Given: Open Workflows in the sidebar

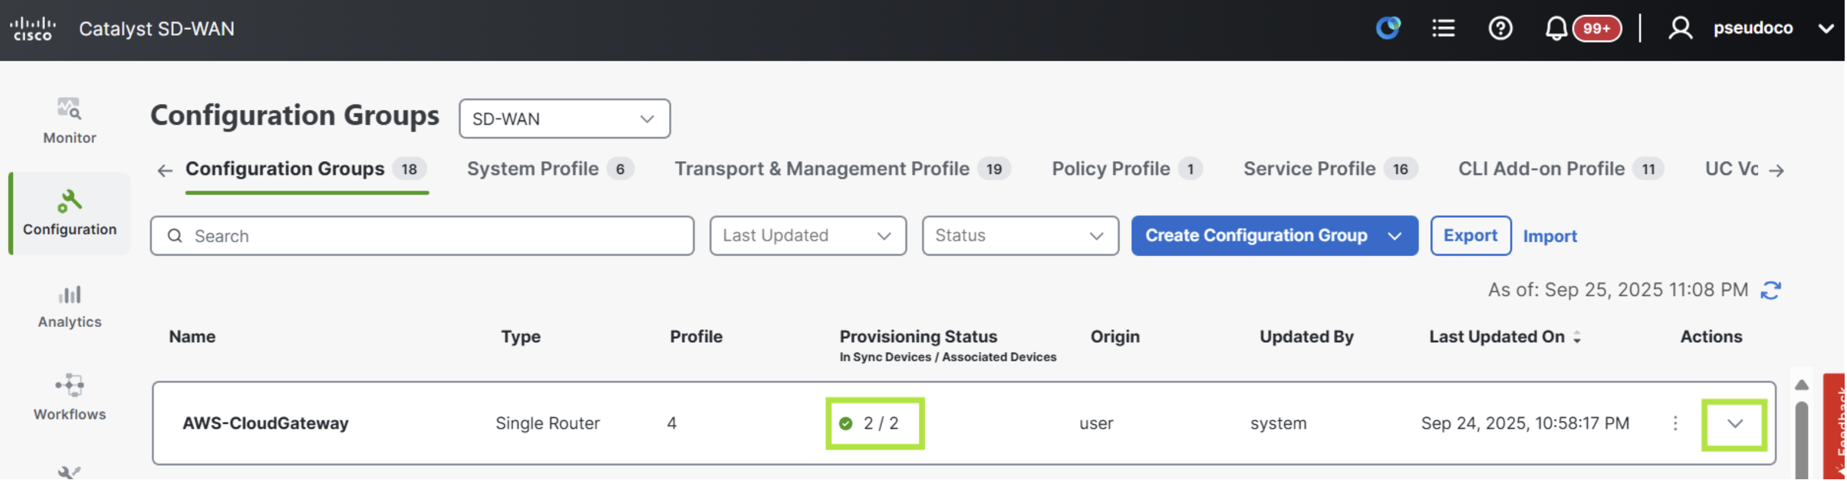Looking at the screenshot, I should (69, 397).
